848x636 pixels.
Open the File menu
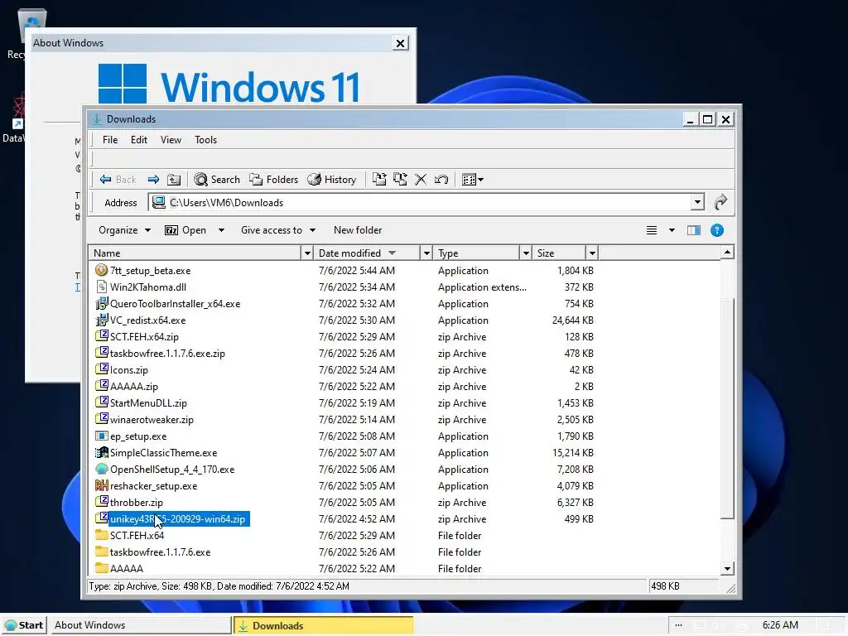coord(110,139)
